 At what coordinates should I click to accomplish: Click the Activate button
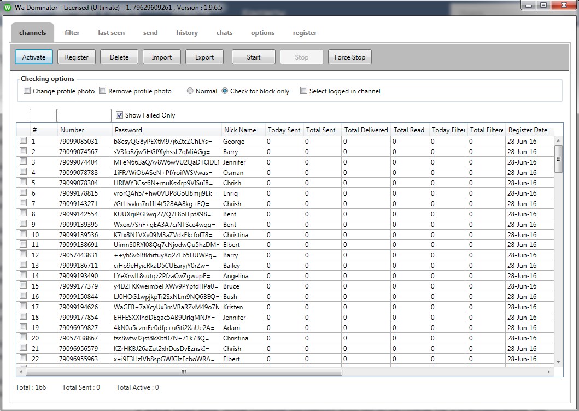tap(34, 57)
